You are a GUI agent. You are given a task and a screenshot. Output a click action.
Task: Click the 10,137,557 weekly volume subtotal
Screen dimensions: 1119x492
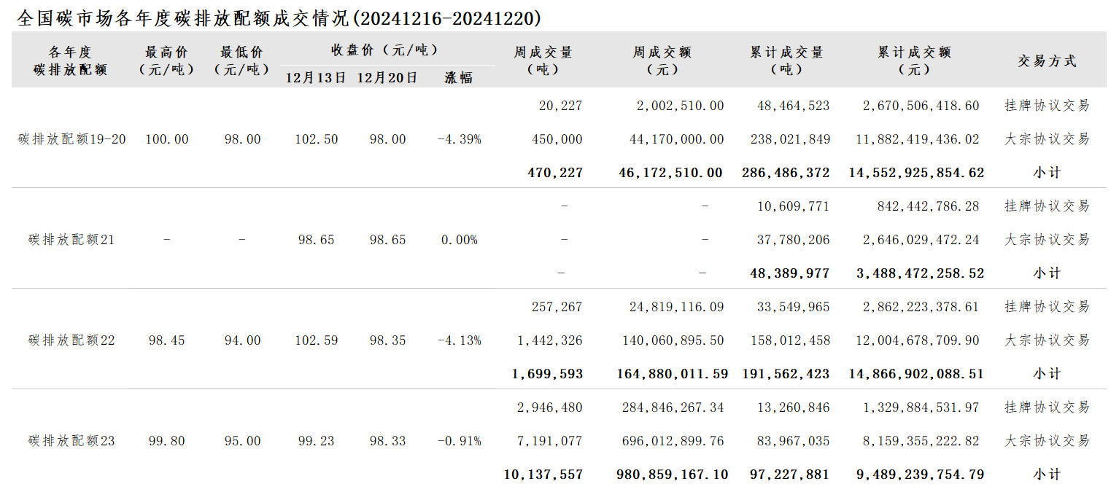point(543,475)
